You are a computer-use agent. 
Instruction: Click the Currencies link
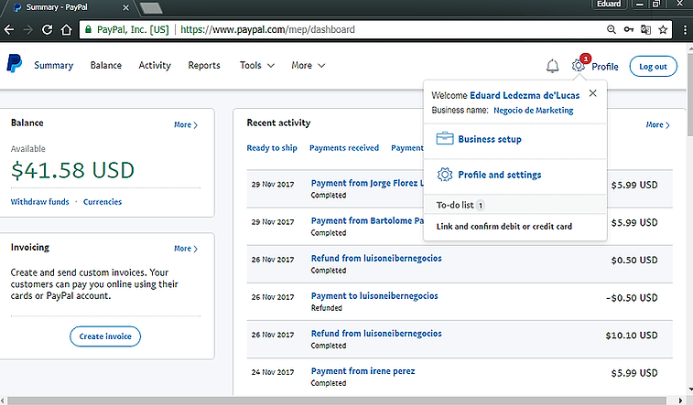pos(103,202)
